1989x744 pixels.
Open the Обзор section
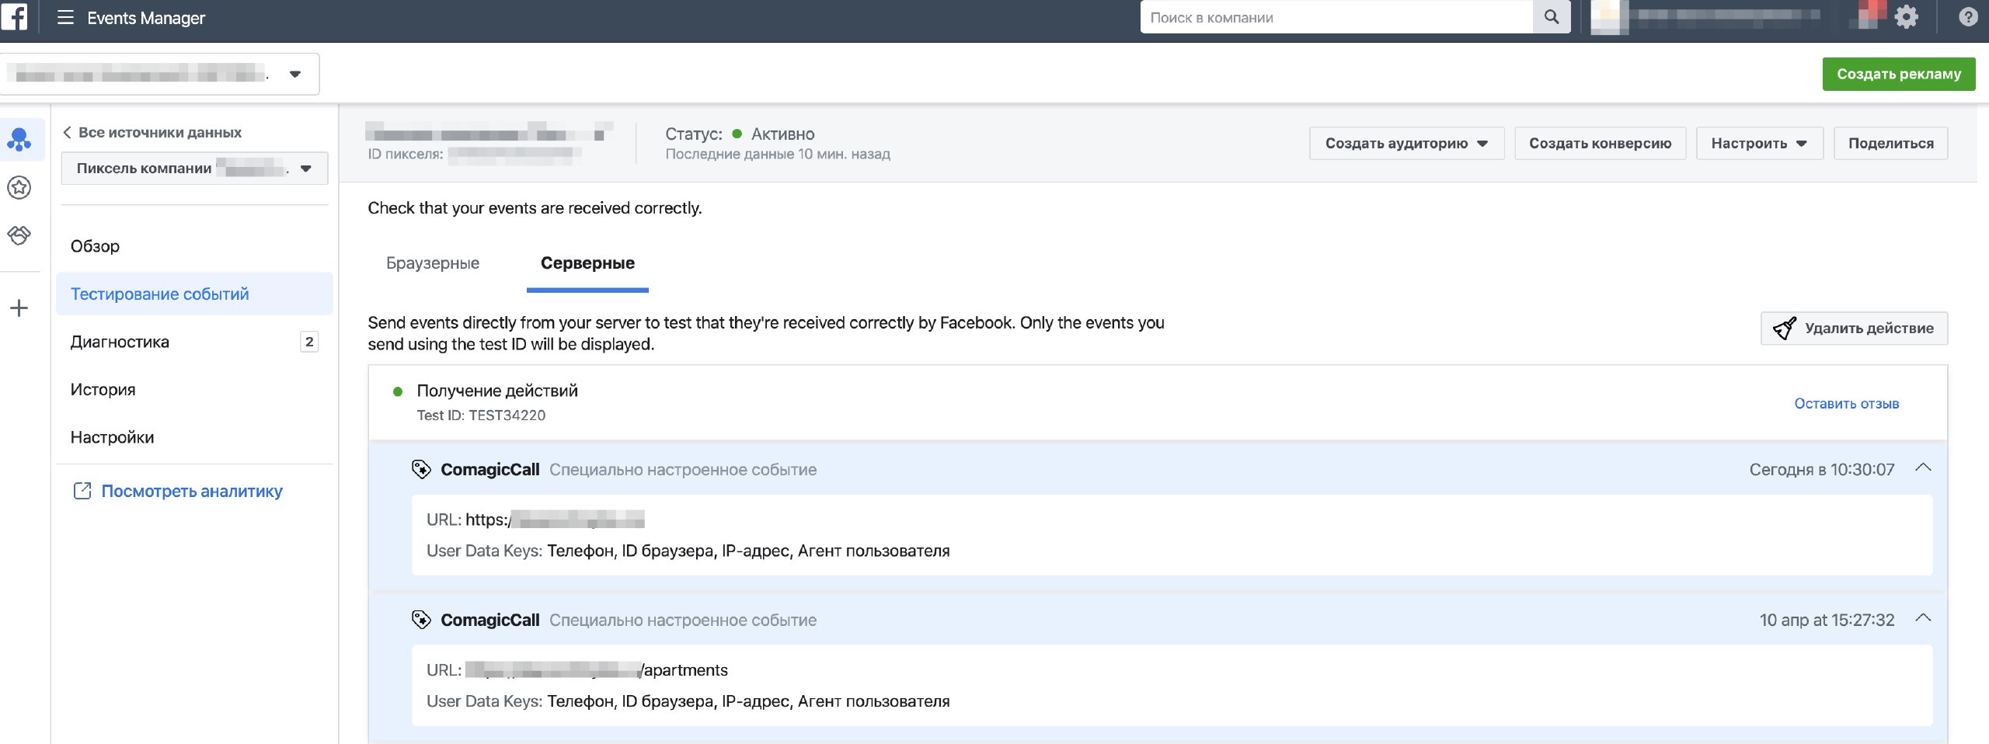[x=95, y=246]
